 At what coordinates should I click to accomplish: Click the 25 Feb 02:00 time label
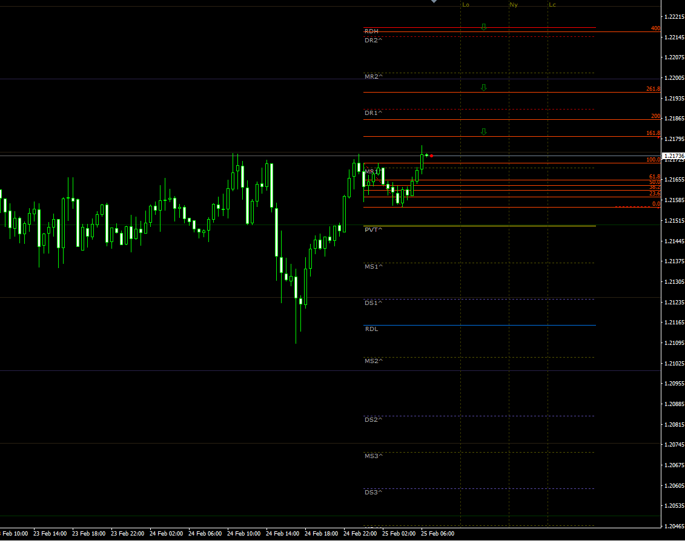399,534
